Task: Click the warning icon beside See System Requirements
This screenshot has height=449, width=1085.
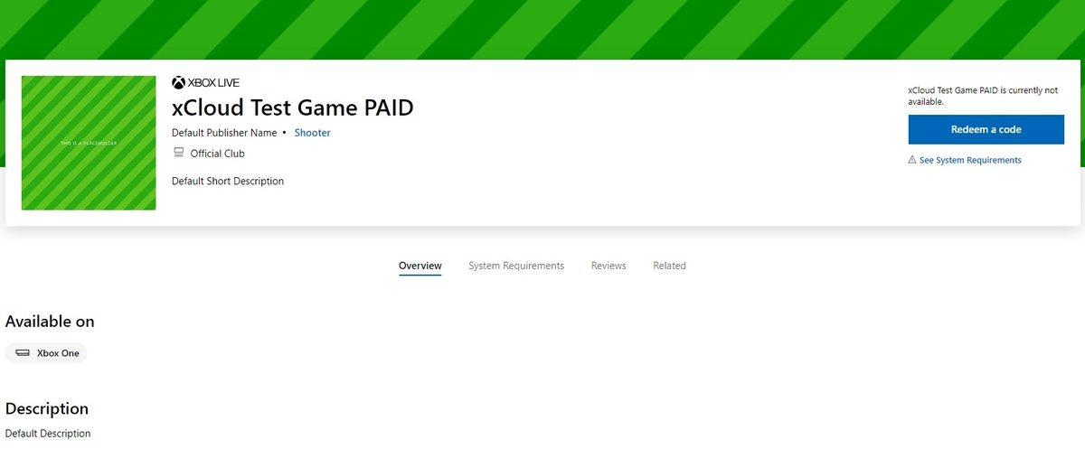Action: pyautogui.click(x=912, y=160)
